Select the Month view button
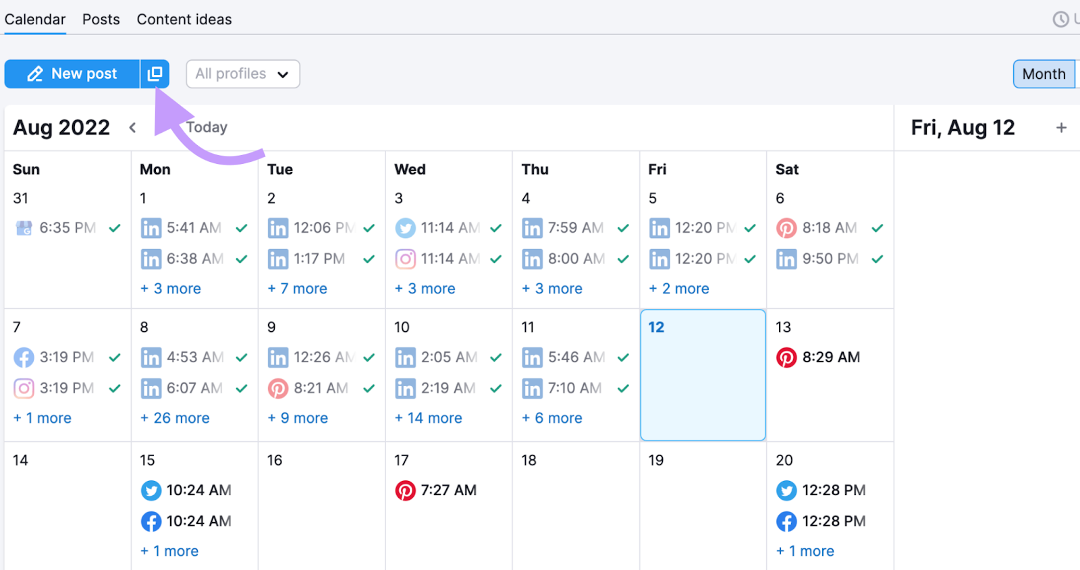The image size is (1080, 570). tap(1044, 74)
